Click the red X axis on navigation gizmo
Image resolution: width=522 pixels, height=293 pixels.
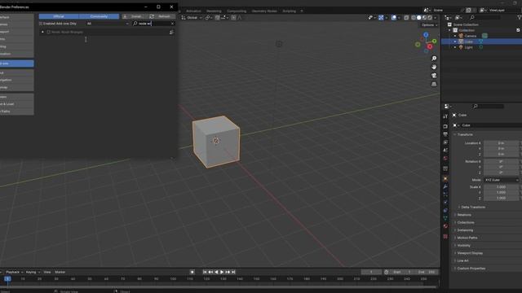point(430,46)
